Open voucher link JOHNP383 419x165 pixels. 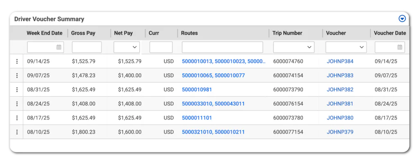click(x=340, y=76)
